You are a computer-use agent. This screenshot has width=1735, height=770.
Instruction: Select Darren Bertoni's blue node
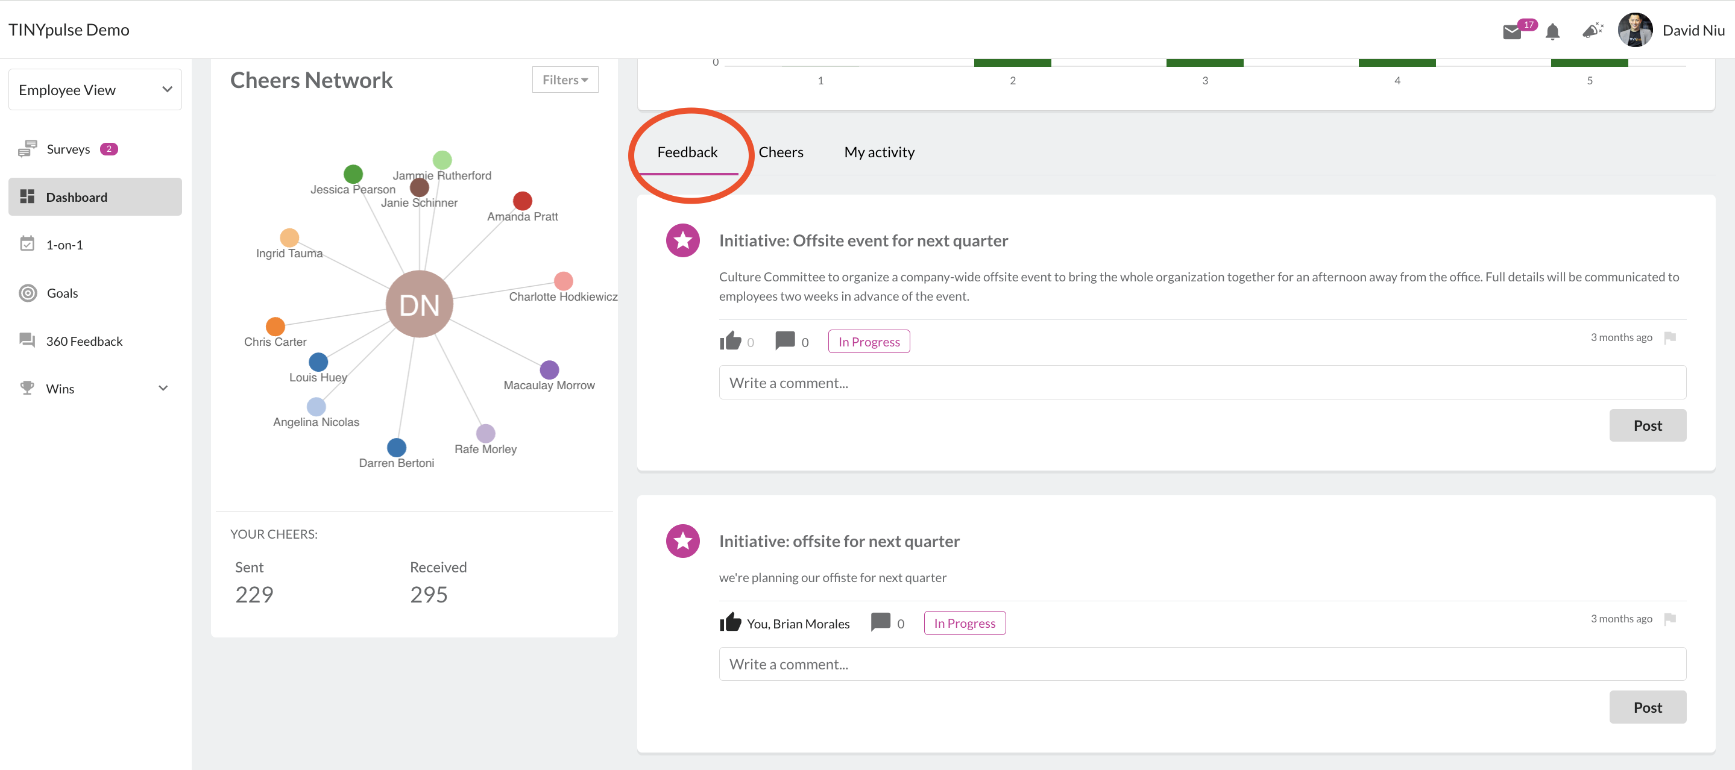point(397,448)
